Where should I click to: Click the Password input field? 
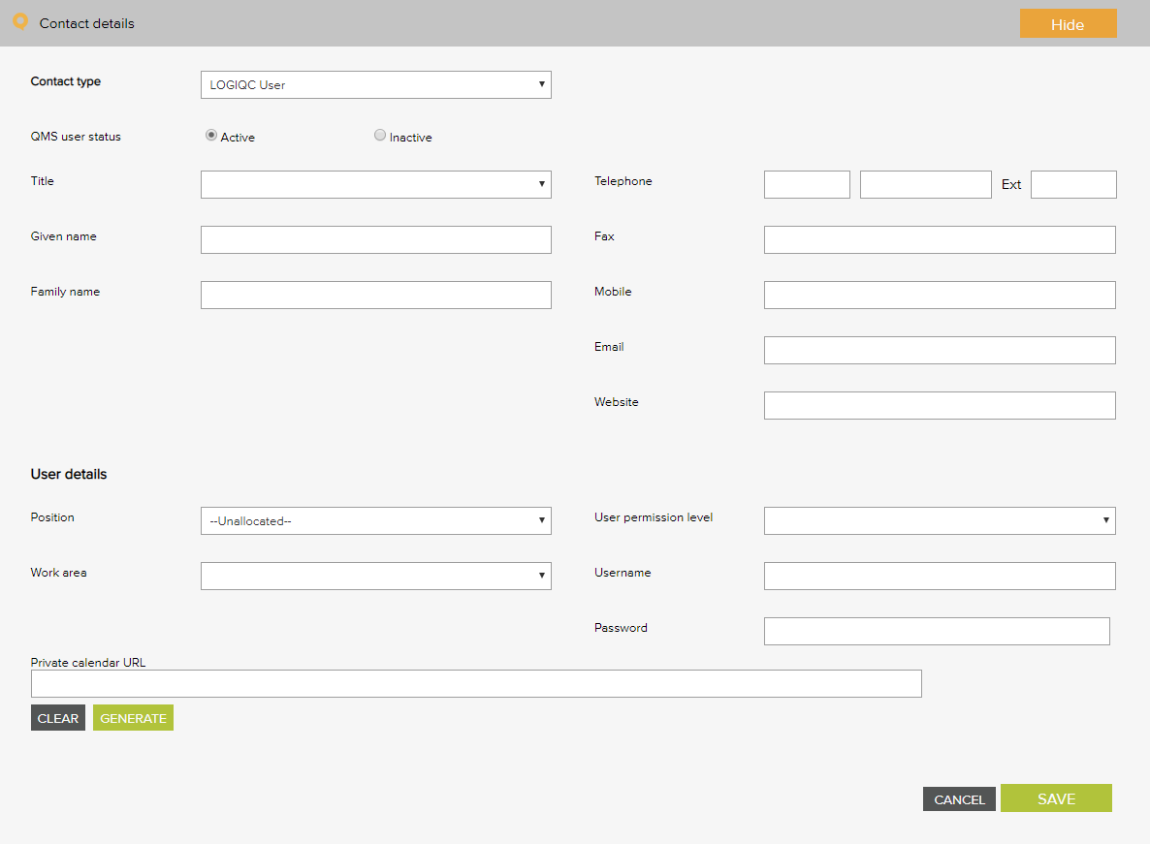click(936, 631)
